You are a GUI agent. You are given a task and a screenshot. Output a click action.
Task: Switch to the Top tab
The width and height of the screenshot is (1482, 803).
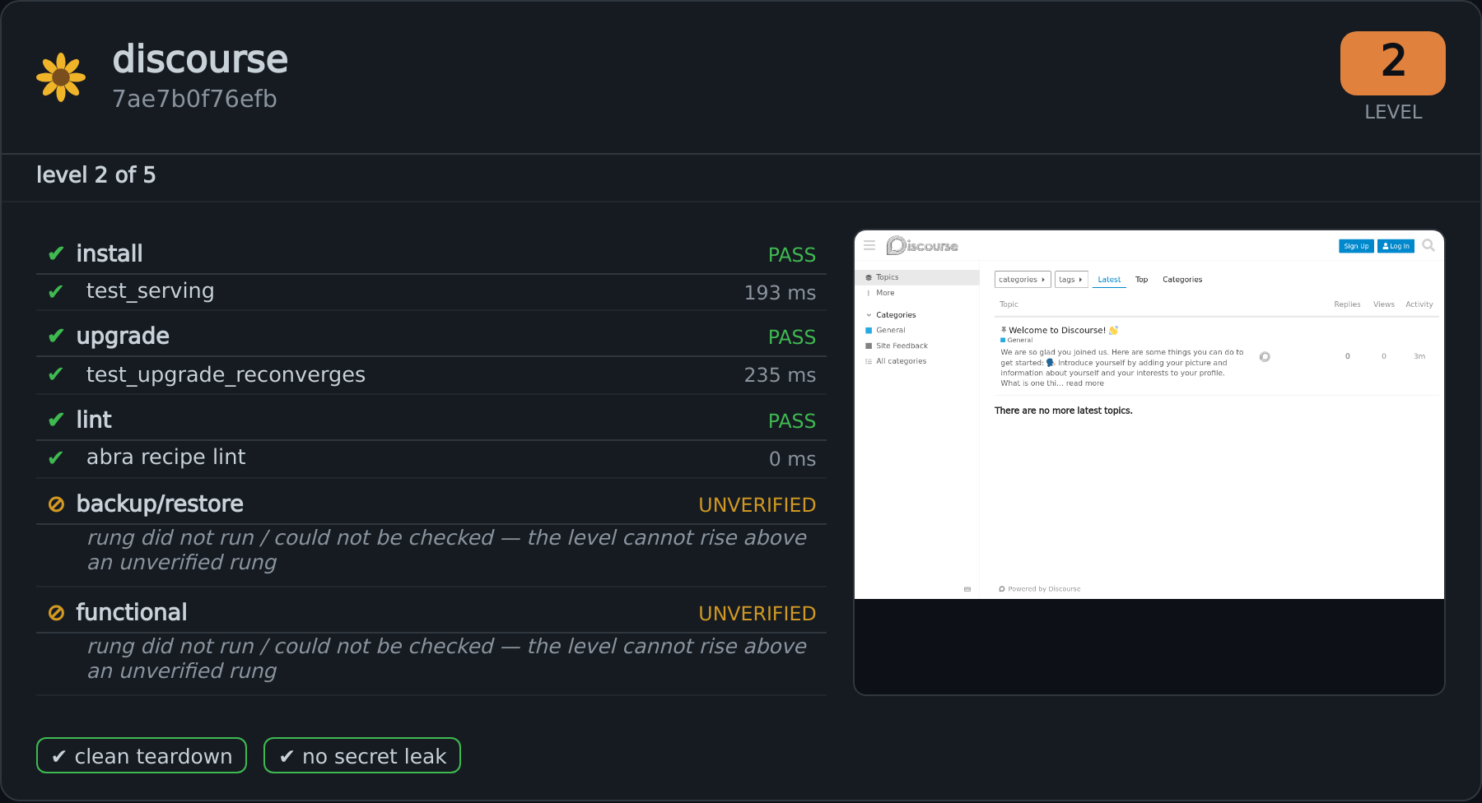1141,280
